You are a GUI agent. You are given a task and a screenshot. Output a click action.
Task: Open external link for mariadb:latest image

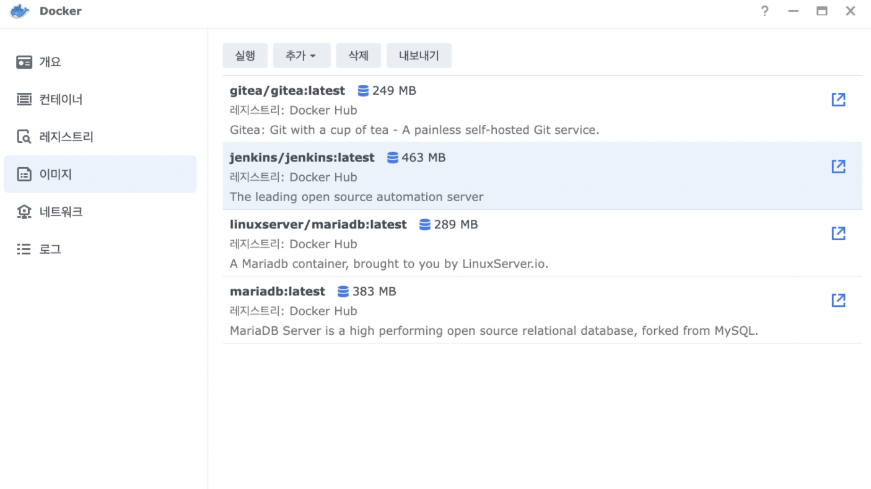[838, 300]
